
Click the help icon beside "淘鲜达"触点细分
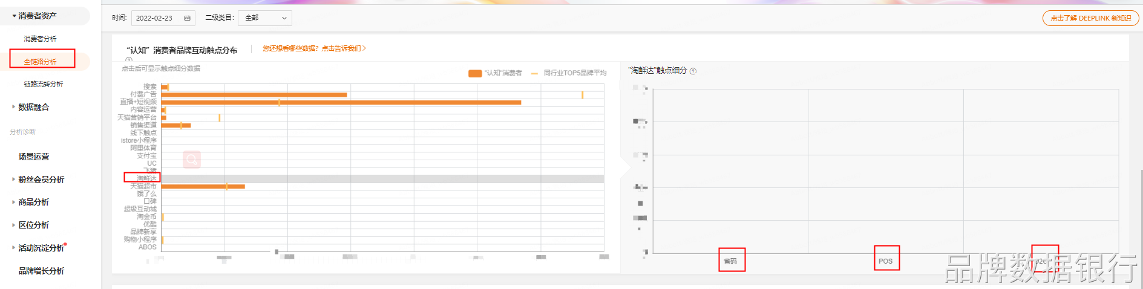693,71
